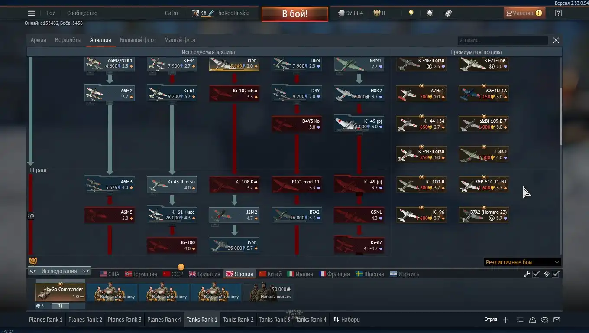Open squad mail envelope icon
589x333 pixels.
557,320
